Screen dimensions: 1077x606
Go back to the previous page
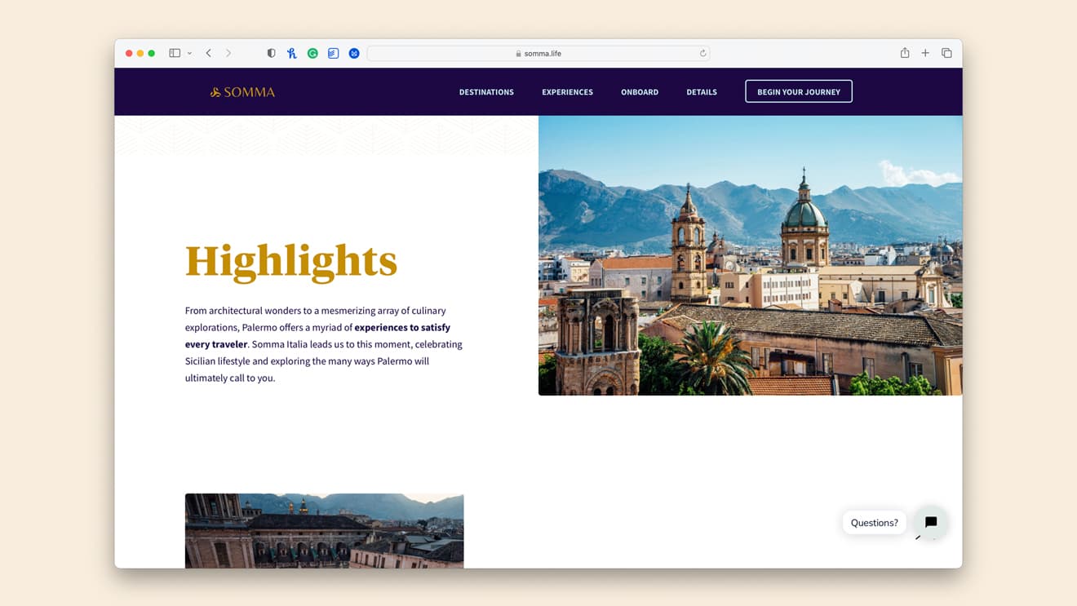(x=209, y=53)
